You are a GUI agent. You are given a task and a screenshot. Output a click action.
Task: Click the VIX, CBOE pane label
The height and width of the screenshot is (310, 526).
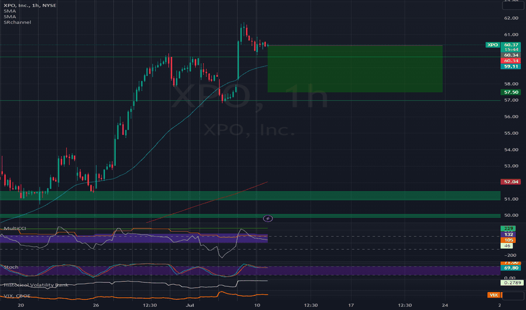coord(17,295)
